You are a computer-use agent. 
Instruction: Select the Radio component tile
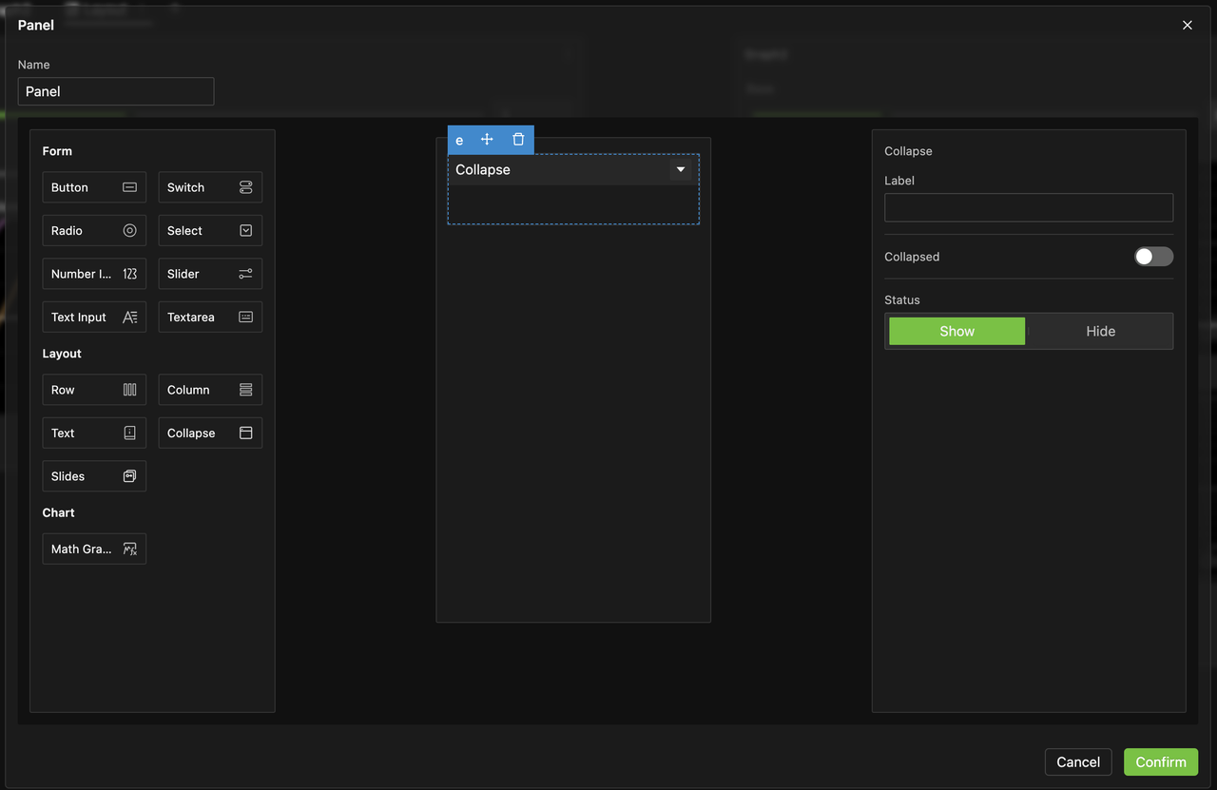[94, 231]
